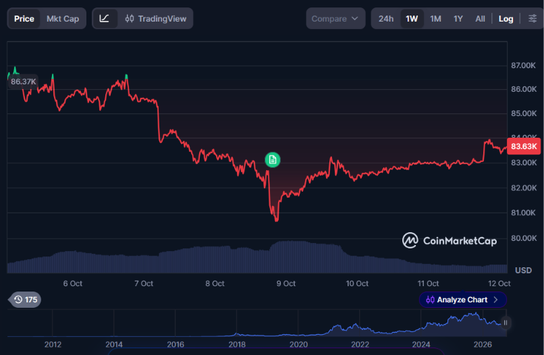Set range to 1W

pyautogui.click(x=412, y=19)
